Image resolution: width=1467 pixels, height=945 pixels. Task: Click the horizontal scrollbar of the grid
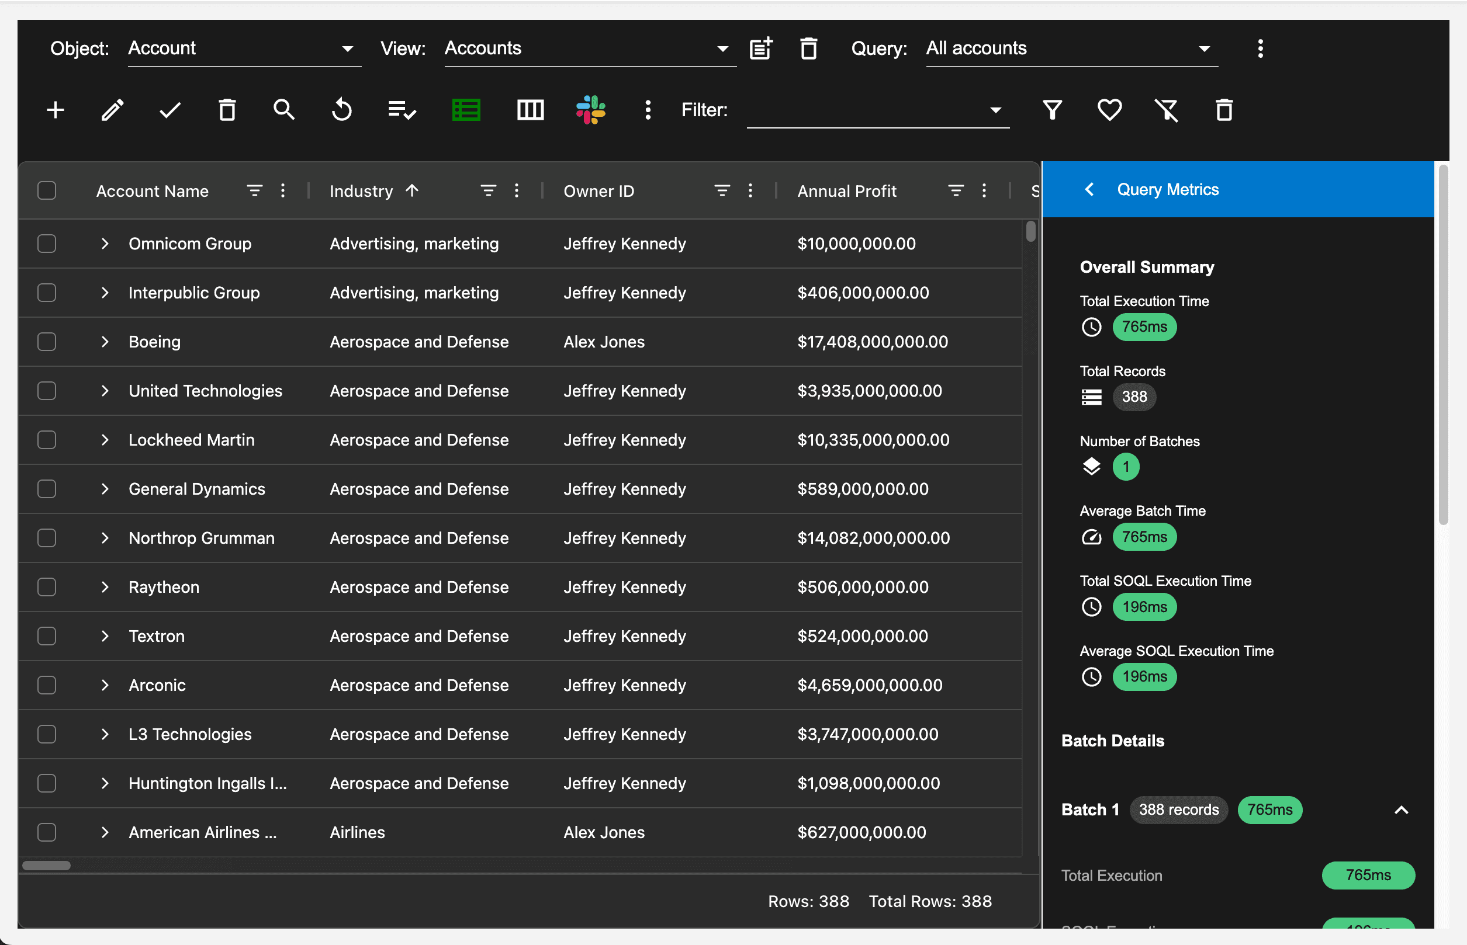click(47, 865)
